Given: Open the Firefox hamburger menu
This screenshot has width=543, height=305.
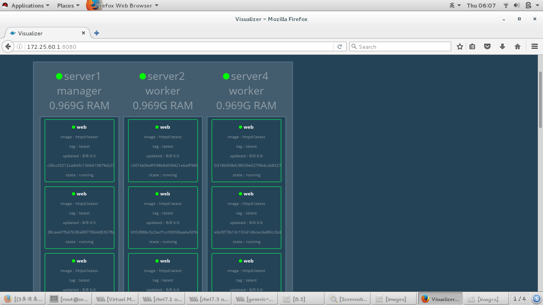Looking at the screenshot, I should (x=534, y=46).
